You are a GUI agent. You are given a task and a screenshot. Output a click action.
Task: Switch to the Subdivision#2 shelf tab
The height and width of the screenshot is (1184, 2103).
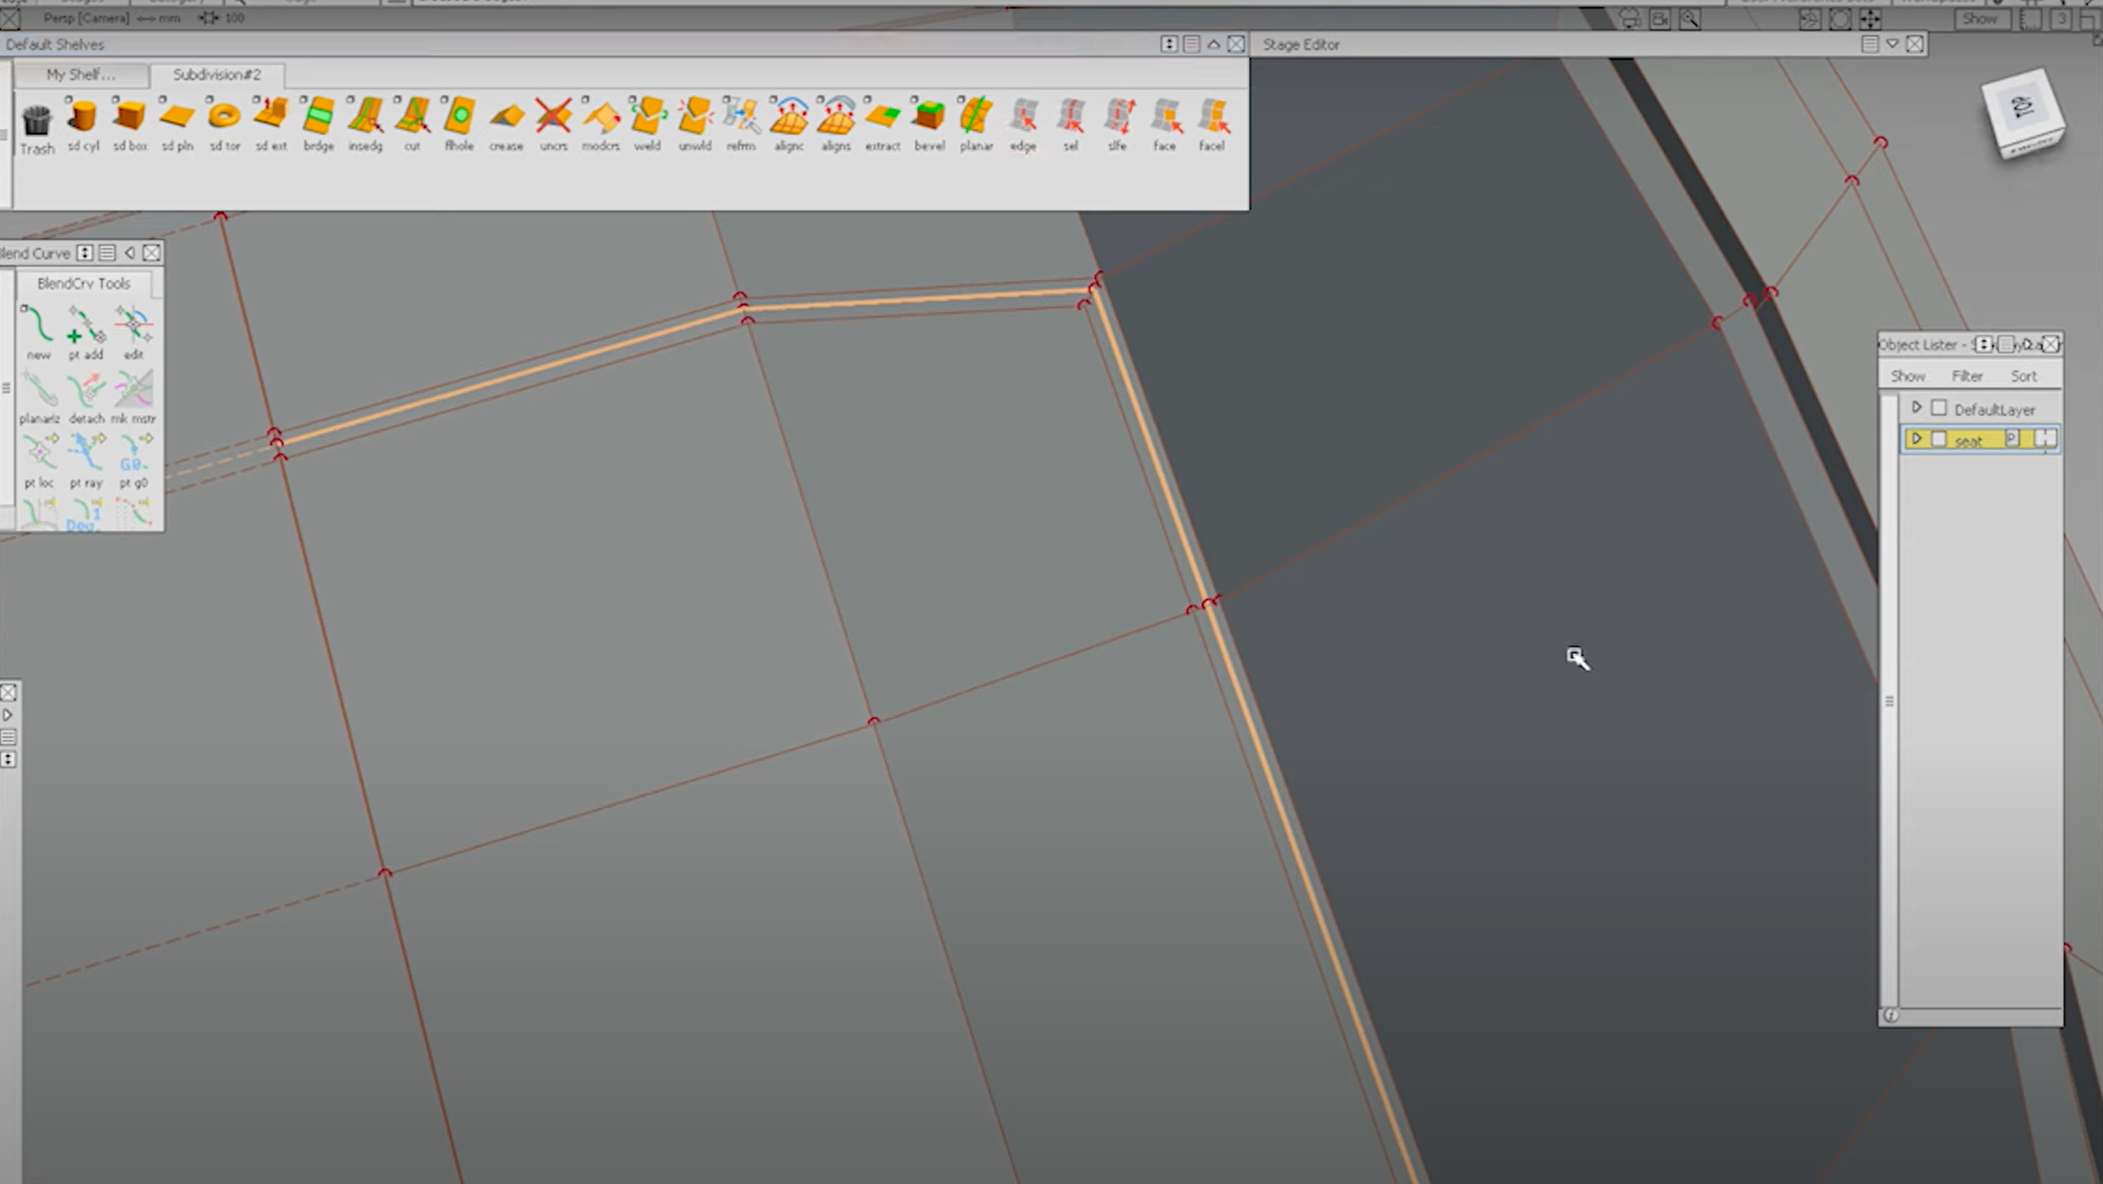tap(218, 75)
